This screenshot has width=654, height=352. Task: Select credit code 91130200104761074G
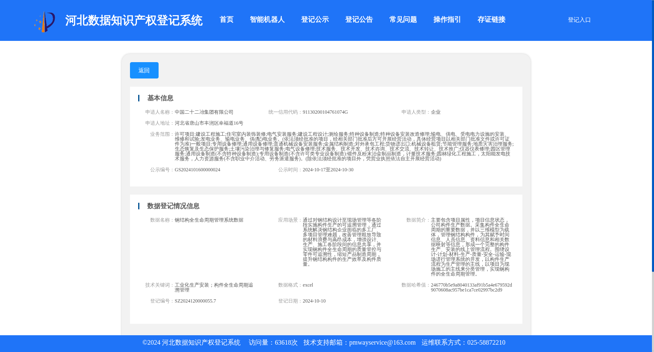click(x=325, y=112)
